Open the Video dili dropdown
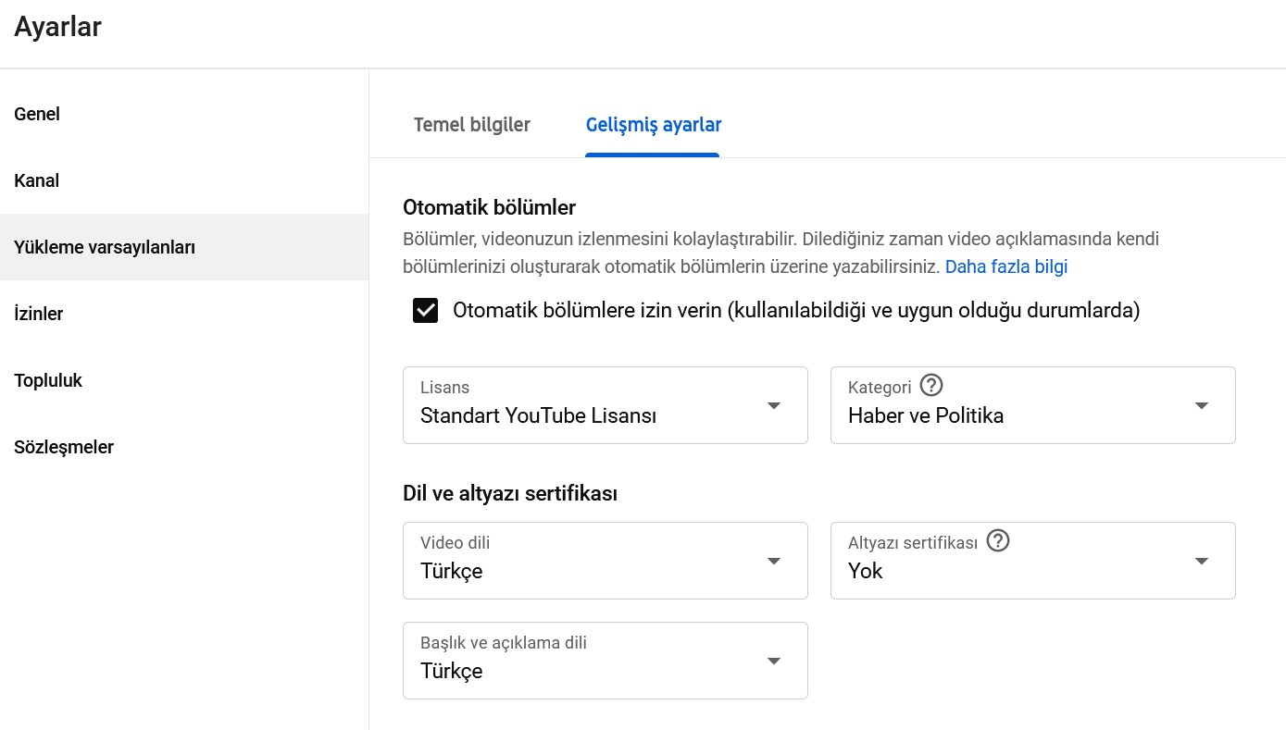 (x=605, y=561)
